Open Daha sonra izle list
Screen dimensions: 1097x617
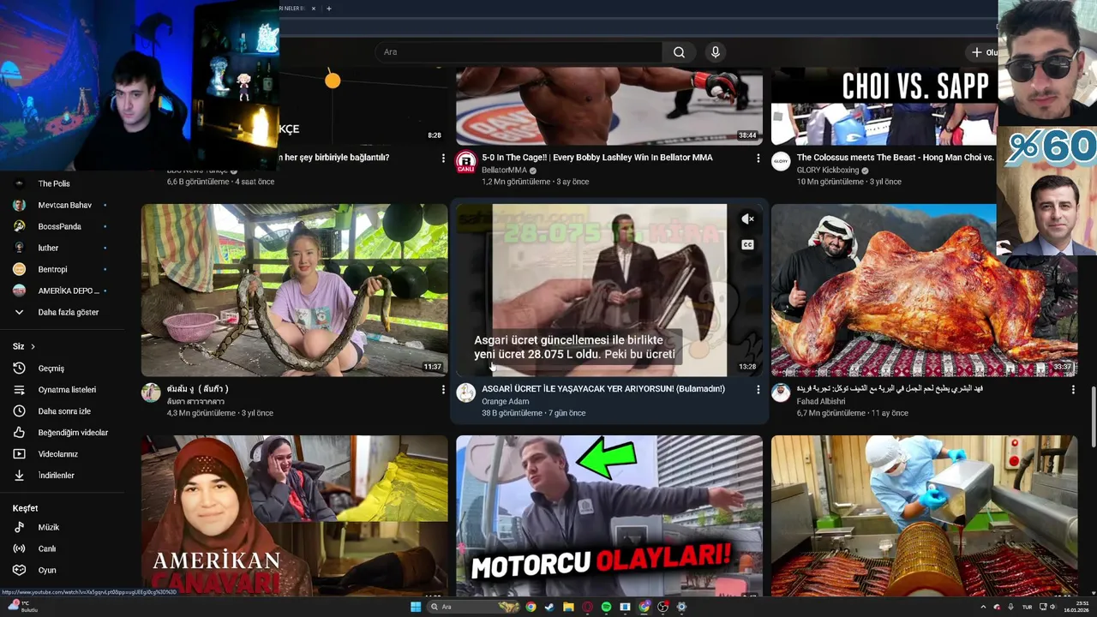[x=64, y=411]
